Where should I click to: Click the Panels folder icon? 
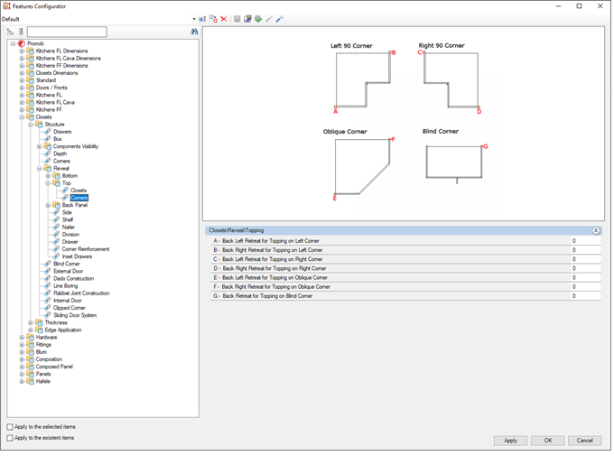click(31, 375)
